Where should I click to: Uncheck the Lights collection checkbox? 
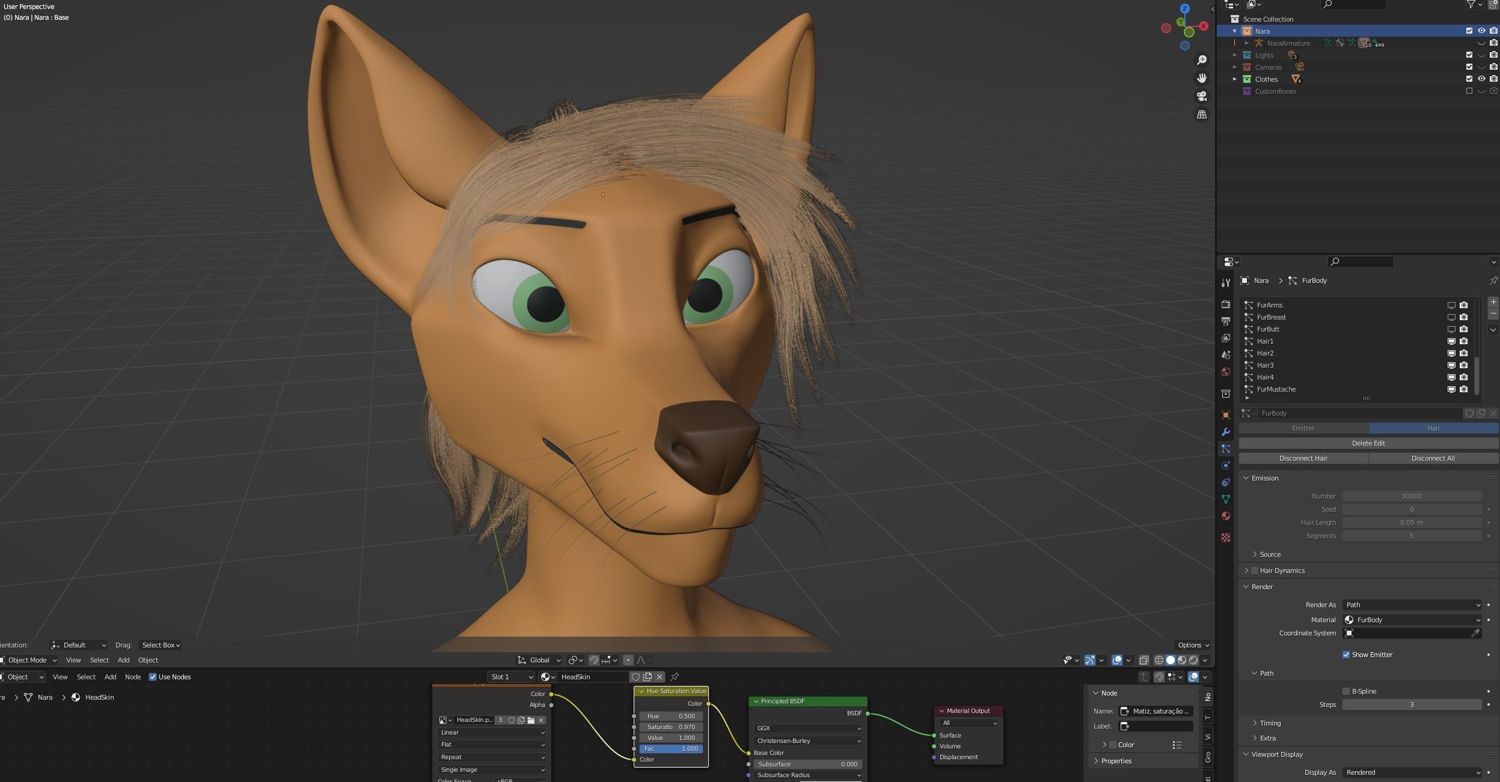[1469, 55]
